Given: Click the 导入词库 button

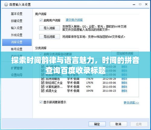Looking at the screenshot, I should click(x=50, y=28).
